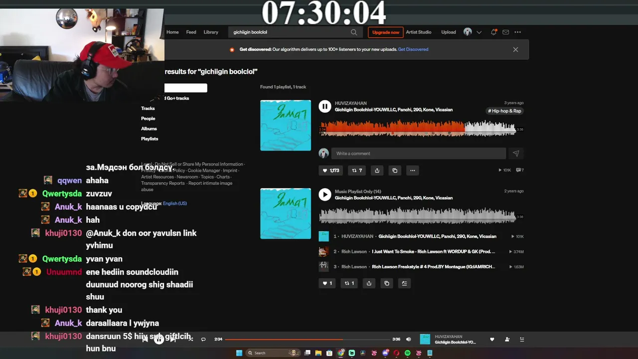This screenshot has height=359, width=638.
Task: Filter results by Albums
Action: click(x=149, y=129)
